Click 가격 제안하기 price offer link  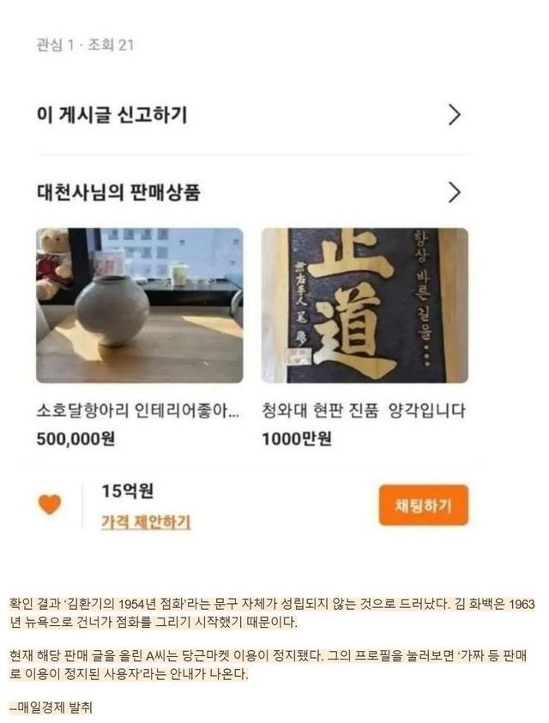click(146, 522)
